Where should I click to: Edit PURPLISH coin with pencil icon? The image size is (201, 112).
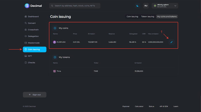[171, 42]
